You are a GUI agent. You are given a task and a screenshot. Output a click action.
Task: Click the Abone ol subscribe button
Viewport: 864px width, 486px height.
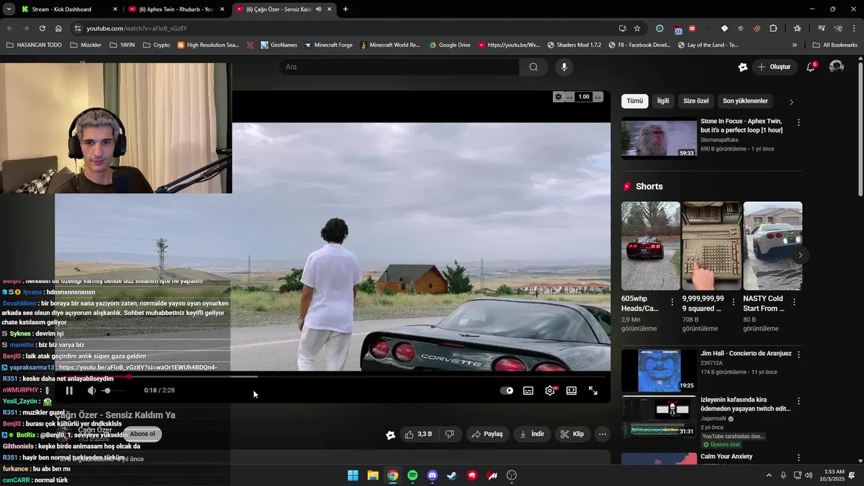pos(142,434)
